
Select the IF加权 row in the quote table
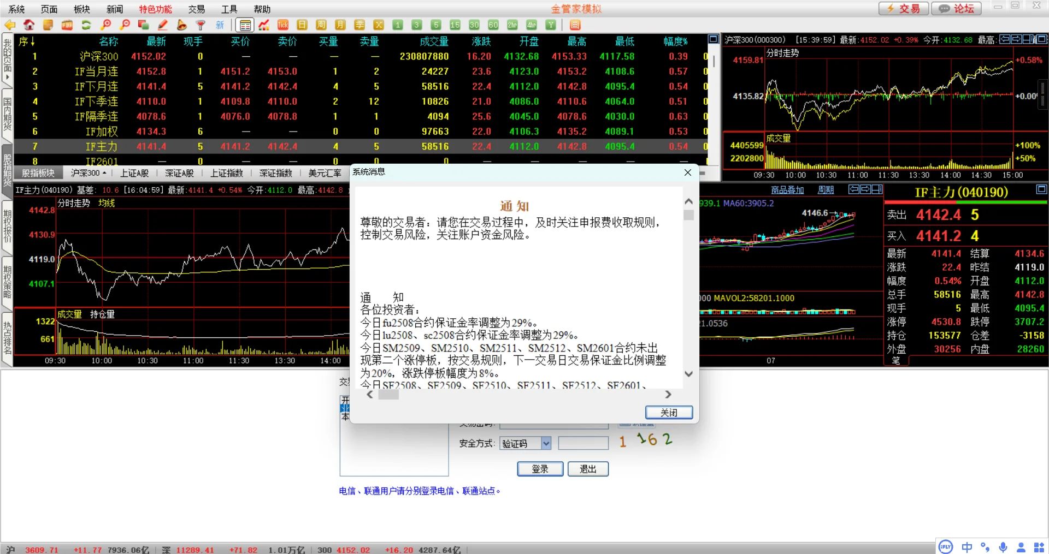pyautogui.click(x=361, y=132)
